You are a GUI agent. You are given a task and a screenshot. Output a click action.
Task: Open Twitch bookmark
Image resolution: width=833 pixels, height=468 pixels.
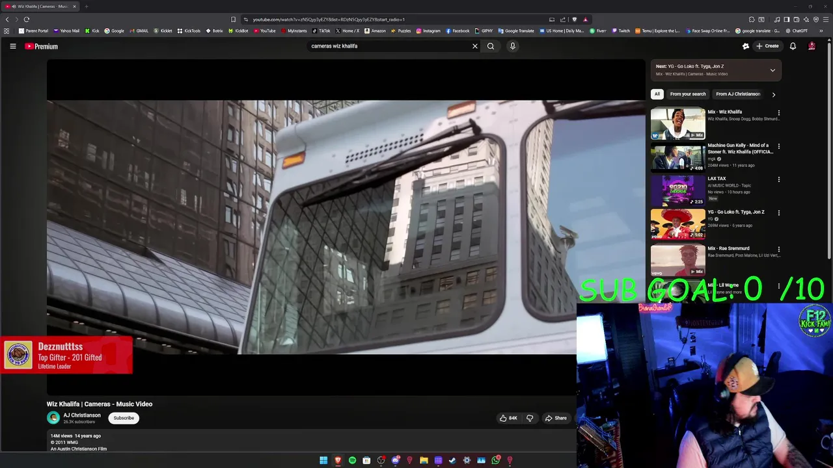621,31
